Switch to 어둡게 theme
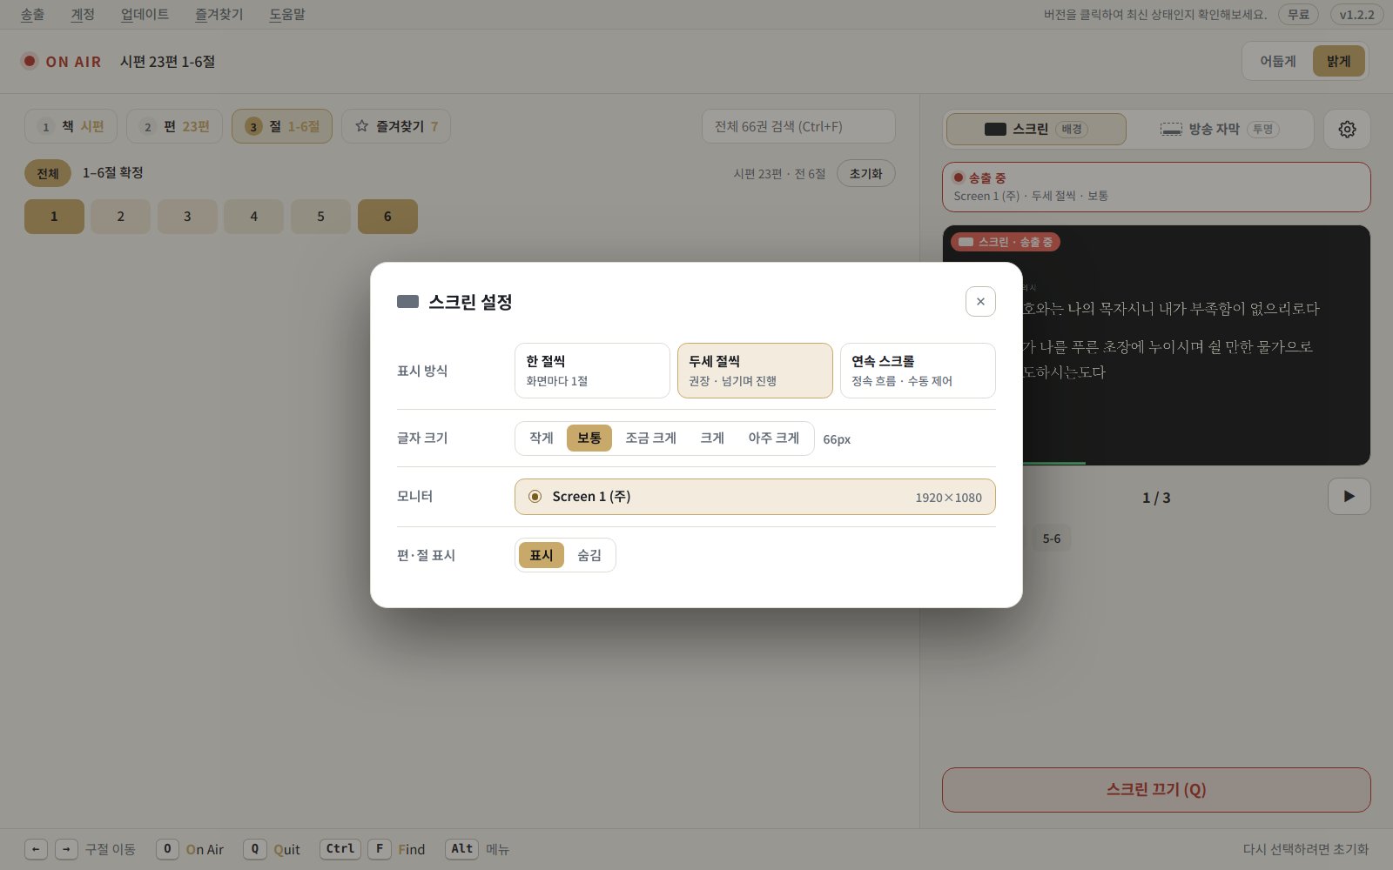1393x870 pixels. click(1278, 61)
